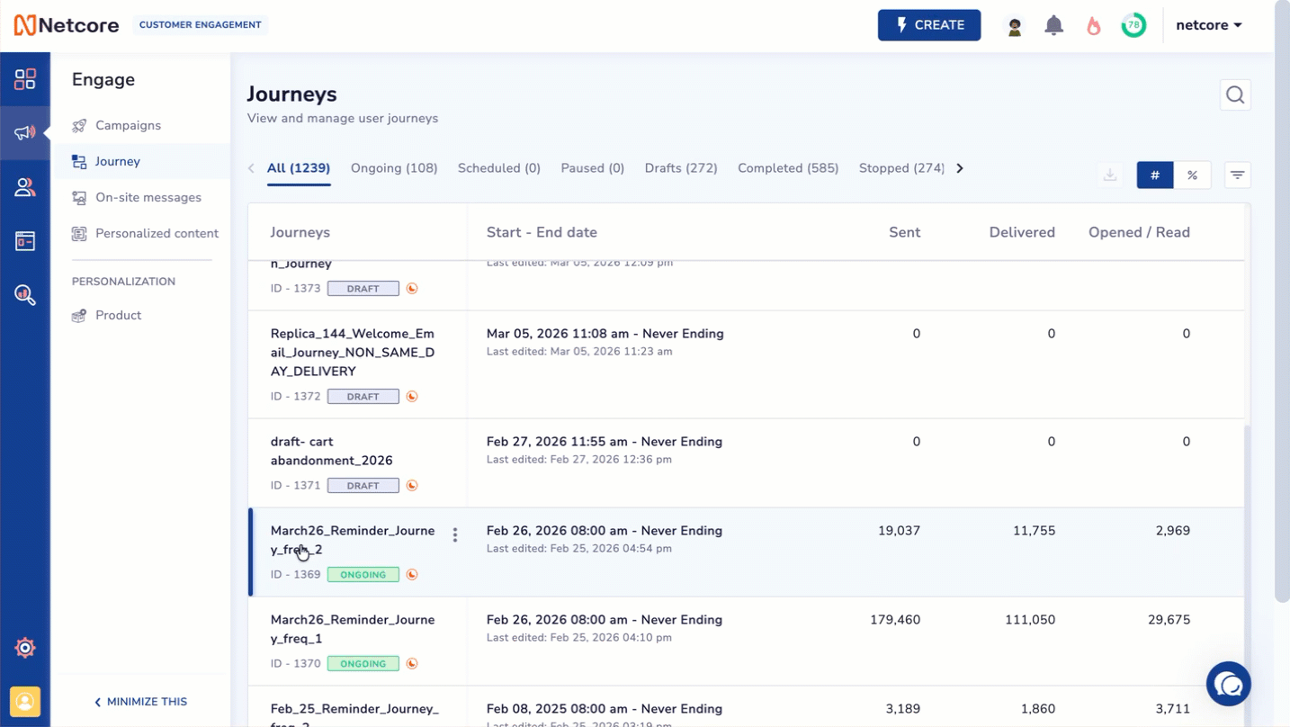Open the Audience people icon in sidebar
Screen dimensions: 1290x727
coord(24,186)
